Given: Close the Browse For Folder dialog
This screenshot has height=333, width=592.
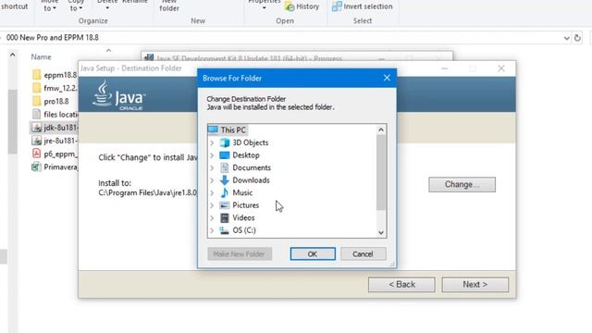Looking at the screenshot, I should click(387, 78).
